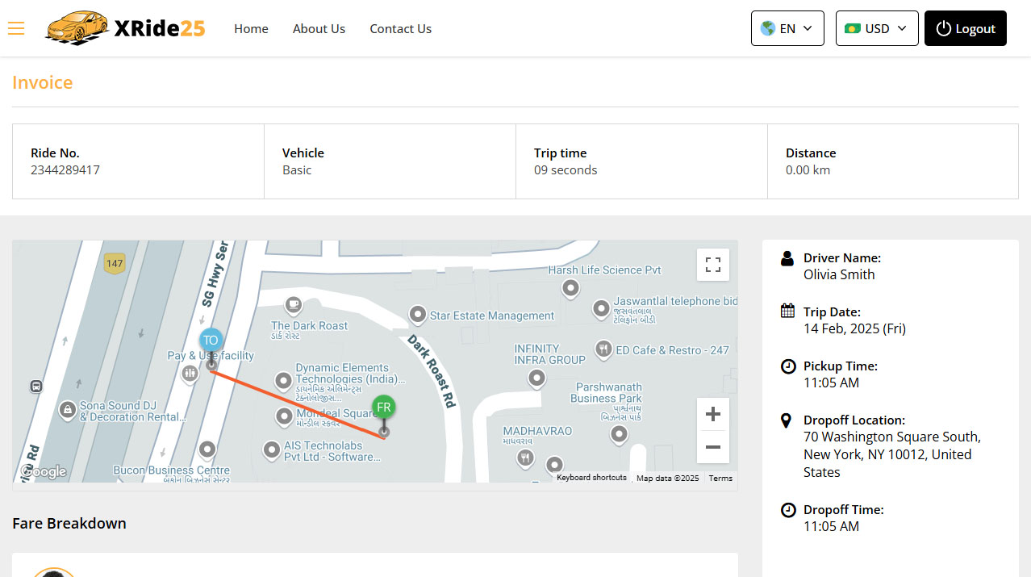Screen dimensions: 1031x577
Task: Select the Bucon Business Centre pin
Action: coord(207,449)
